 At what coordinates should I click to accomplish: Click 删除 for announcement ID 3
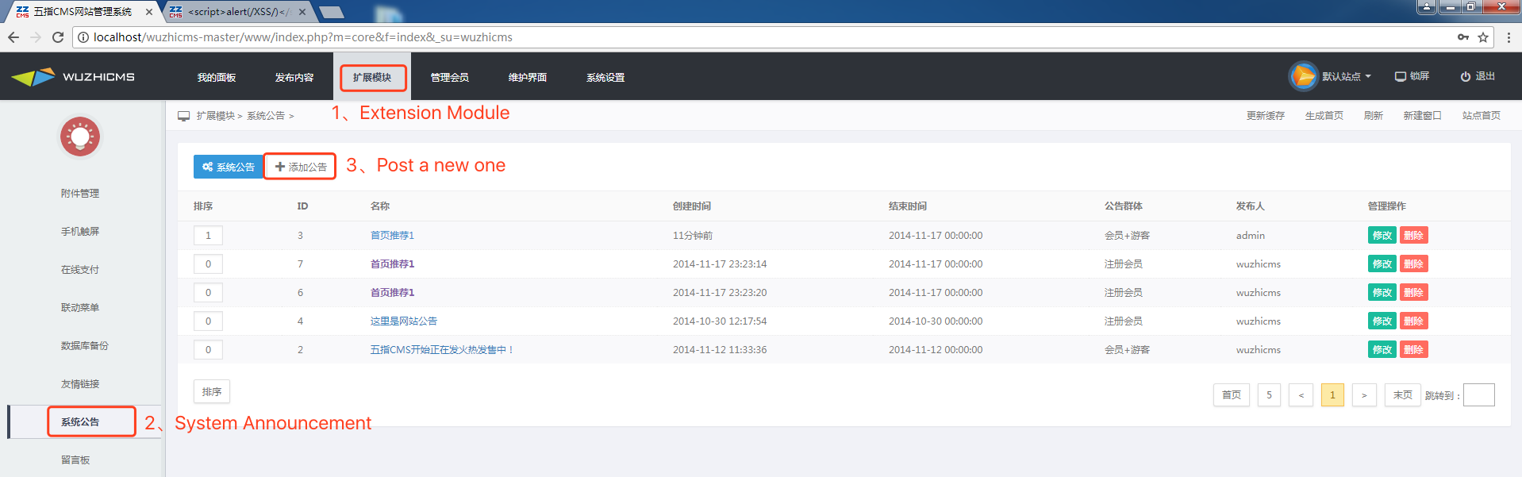point(1413,236)
